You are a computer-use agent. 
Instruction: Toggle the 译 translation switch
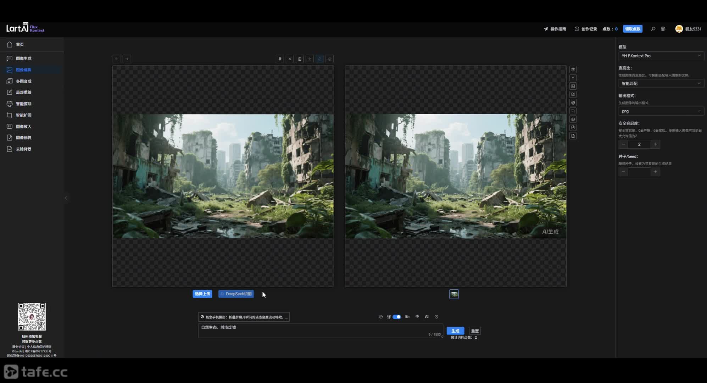tap(397, 317)
